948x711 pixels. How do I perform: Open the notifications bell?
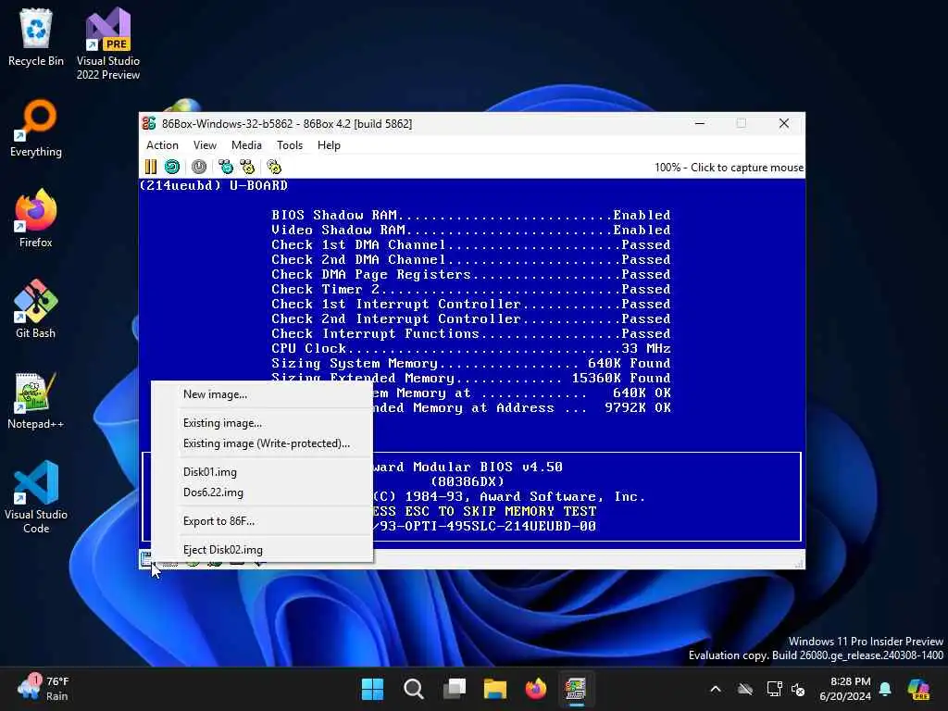coord(885,689)
